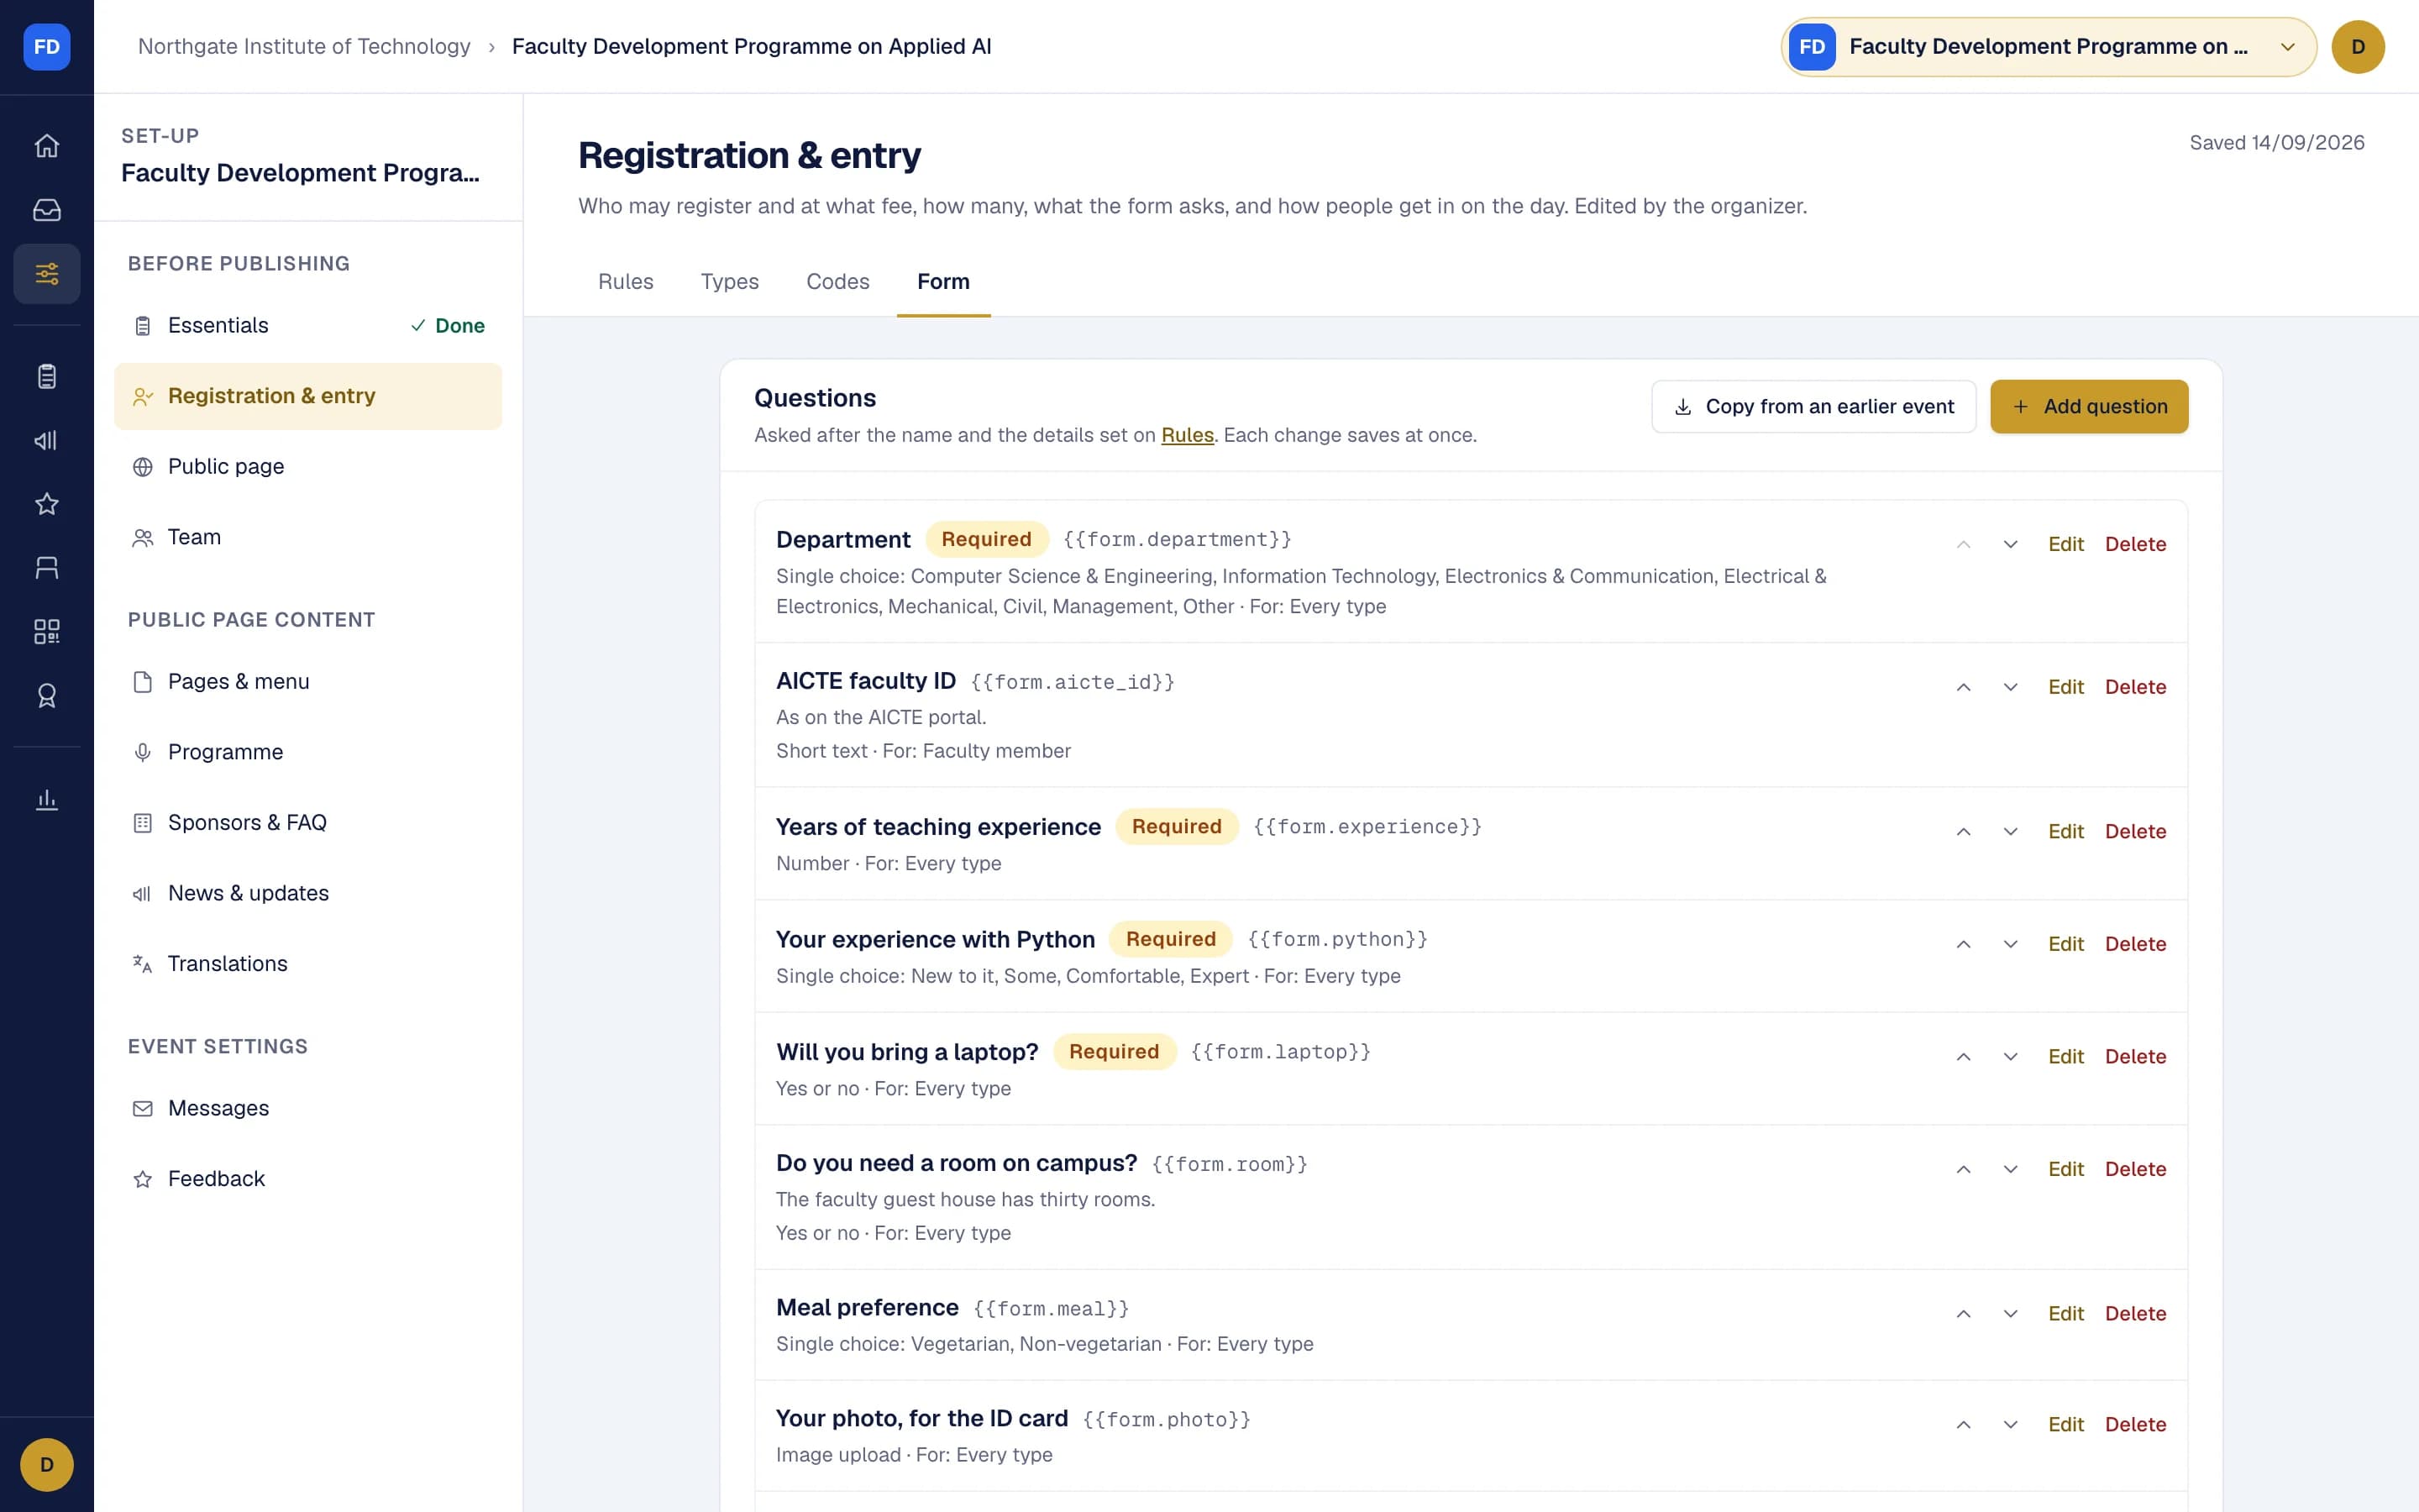Open Essentials in the set-up sidebar

coord(308,326)
